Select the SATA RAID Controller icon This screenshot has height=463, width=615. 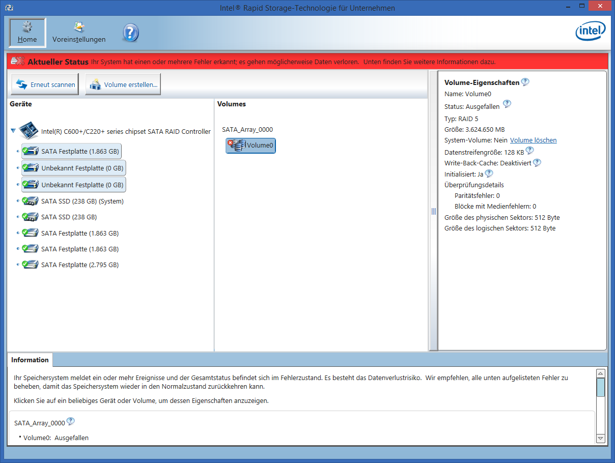pyautogui.click(x=29, y=131)
